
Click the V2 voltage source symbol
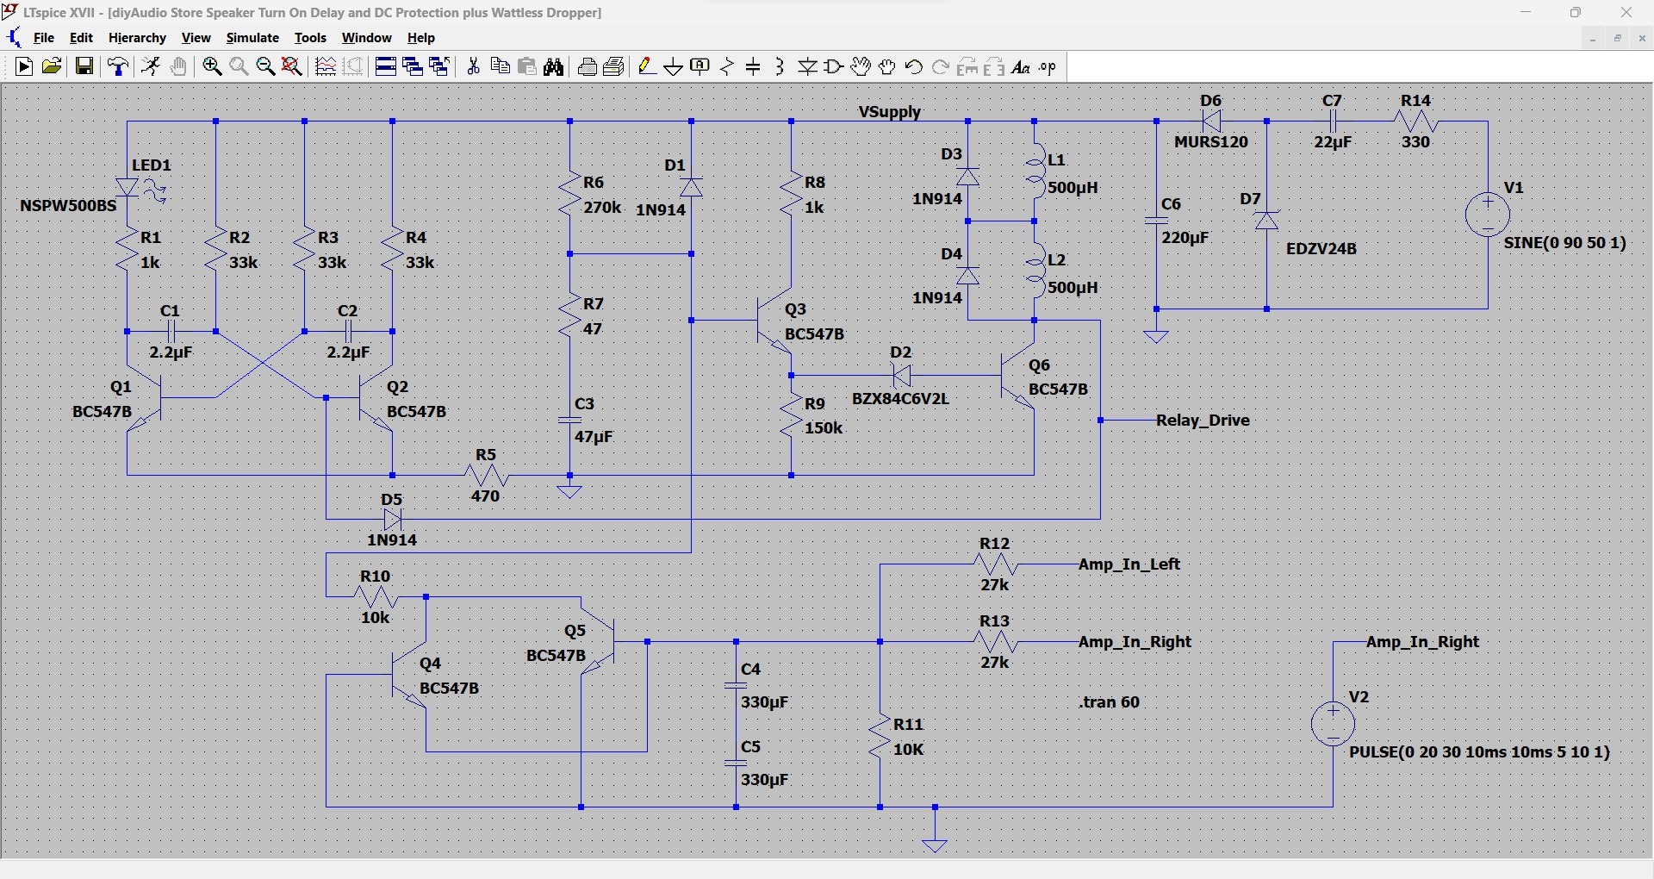tap(1333, 724)
